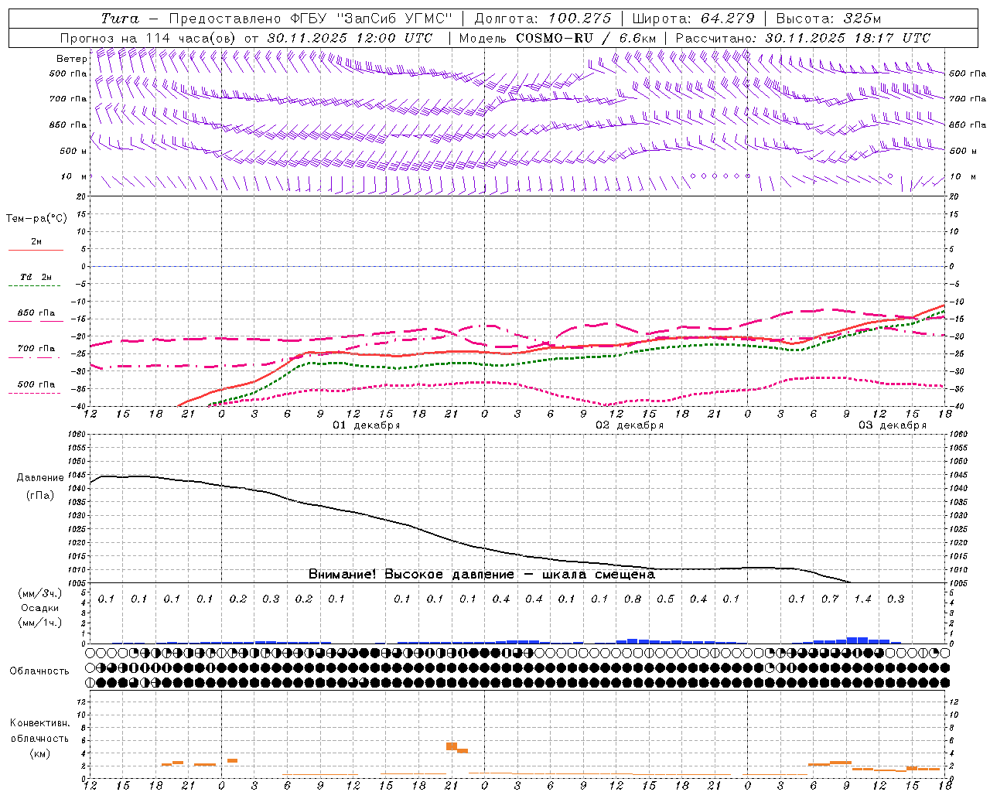Click the "03 декабря" date label
The height and width of the screenshot is (792, 990).
point(893,425)
